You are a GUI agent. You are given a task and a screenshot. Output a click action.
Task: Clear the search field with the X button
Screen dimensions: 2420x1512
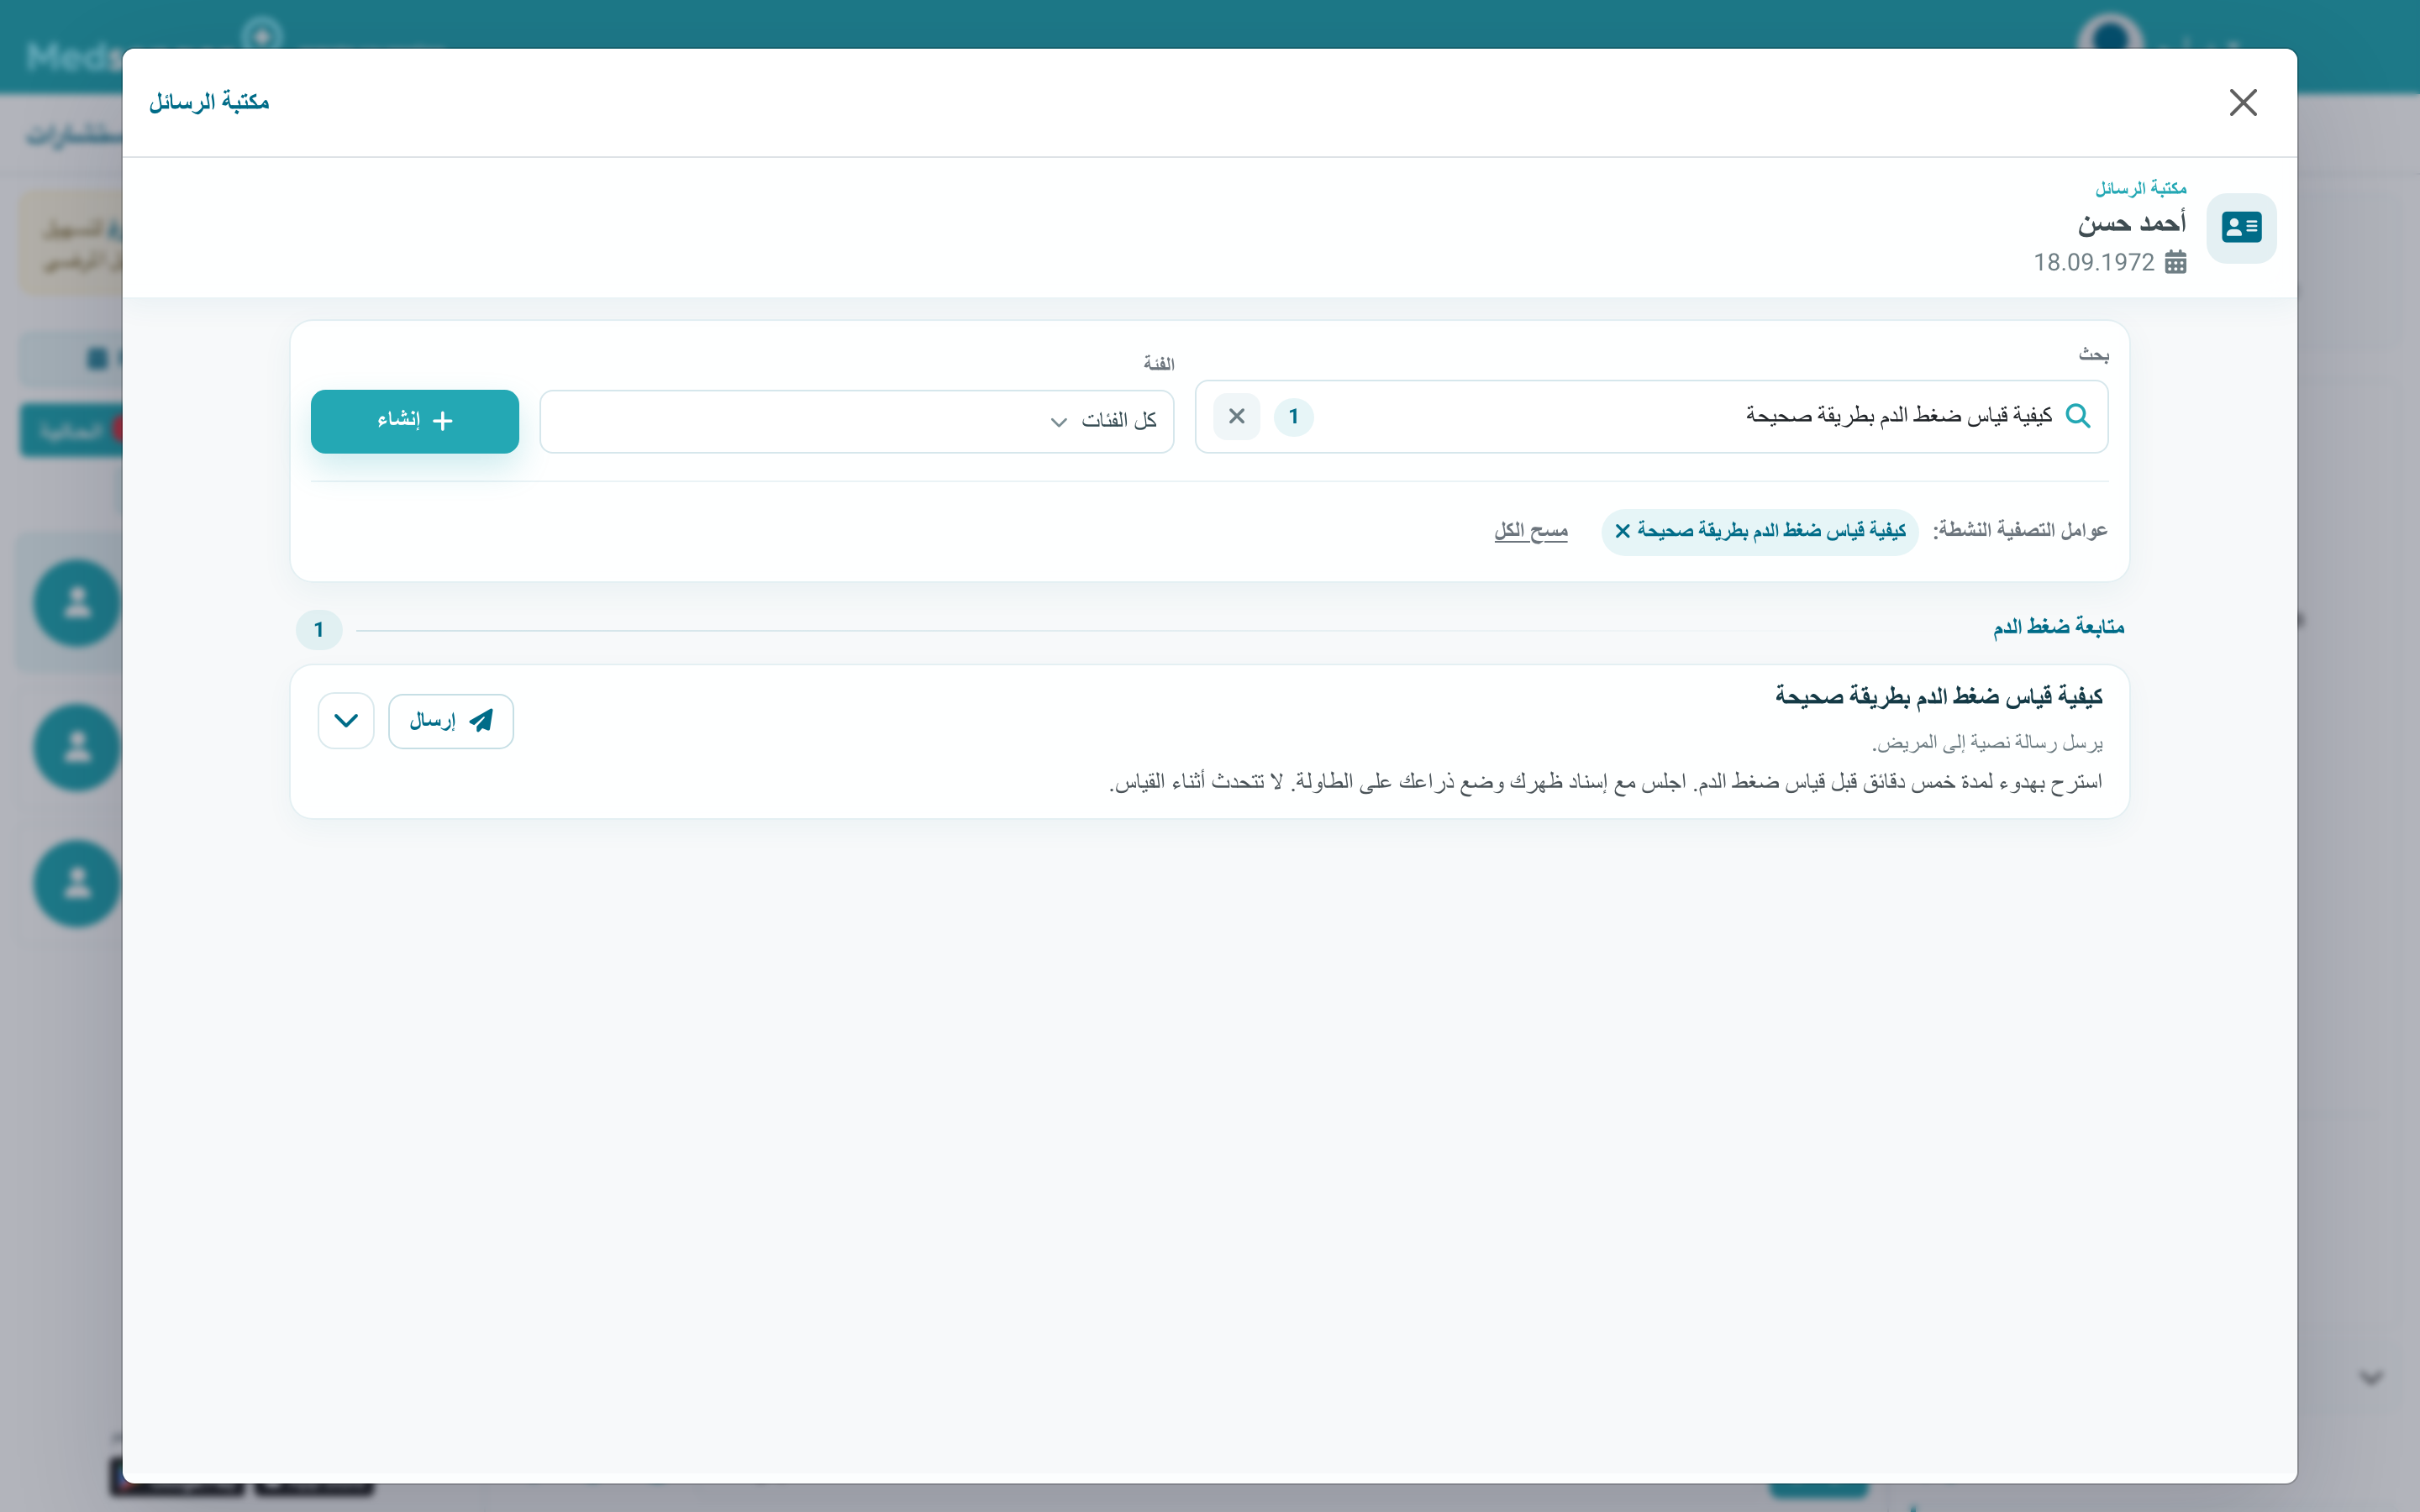[x=1236, y=416]
